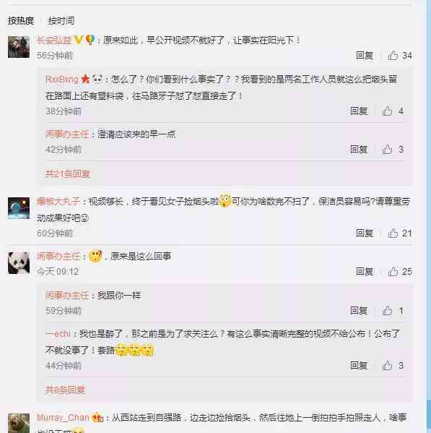The image size is (431, 433).
Task: Click 长安弘益's avatar picture
Action: point(19,47)
